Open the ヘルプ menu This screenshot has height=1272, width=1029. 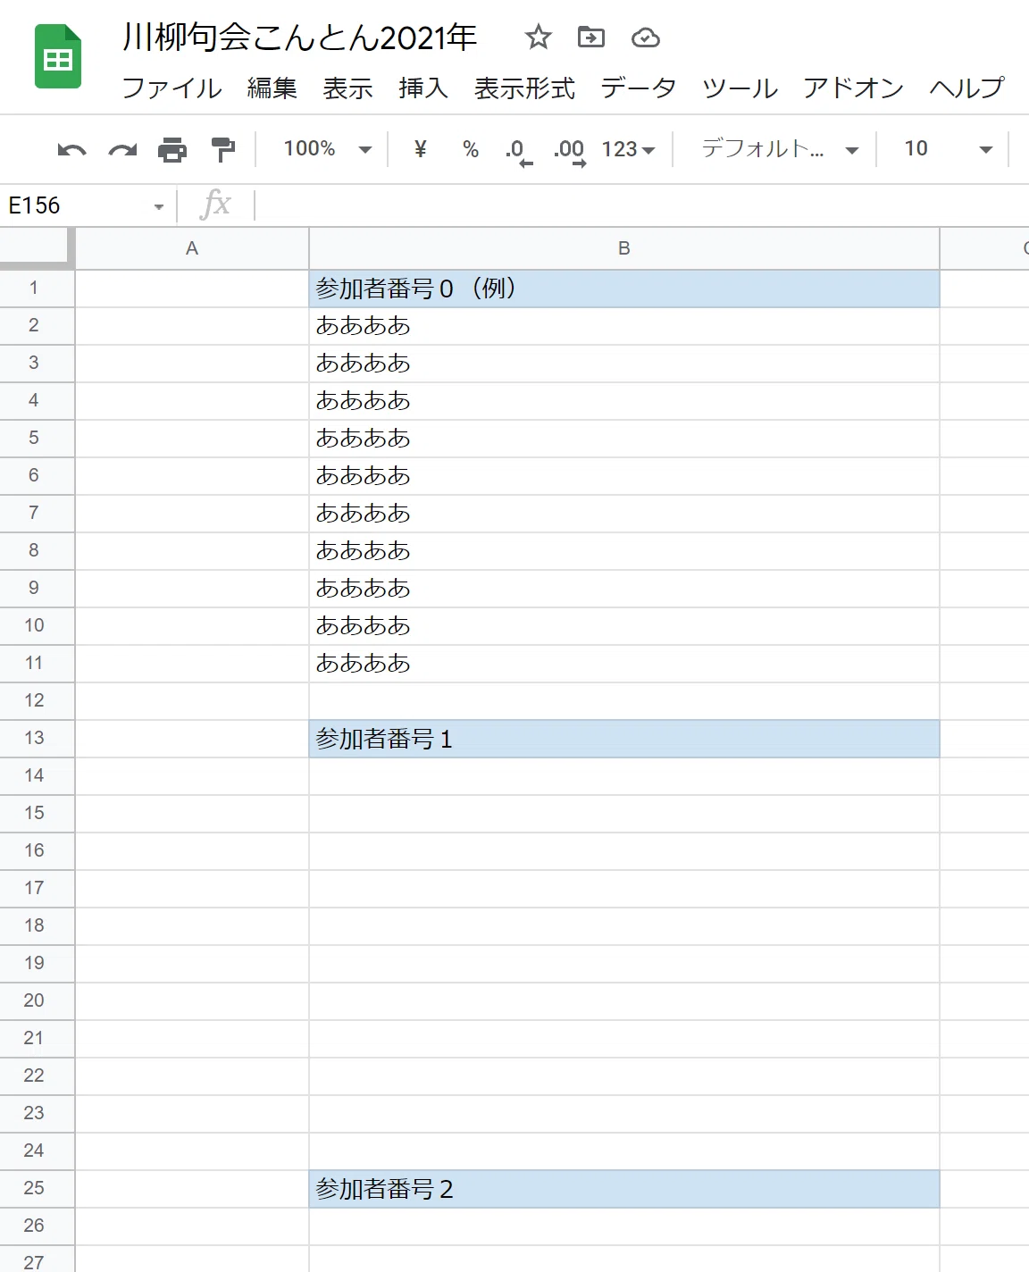pyautogui.click(x=967, y=88)
